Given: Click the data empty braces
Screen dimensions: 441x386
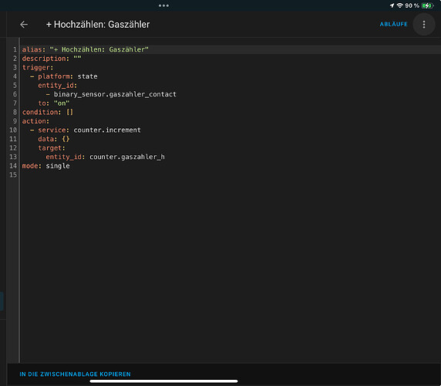Looking at the screenshot, I should click(x=66, y=139).
